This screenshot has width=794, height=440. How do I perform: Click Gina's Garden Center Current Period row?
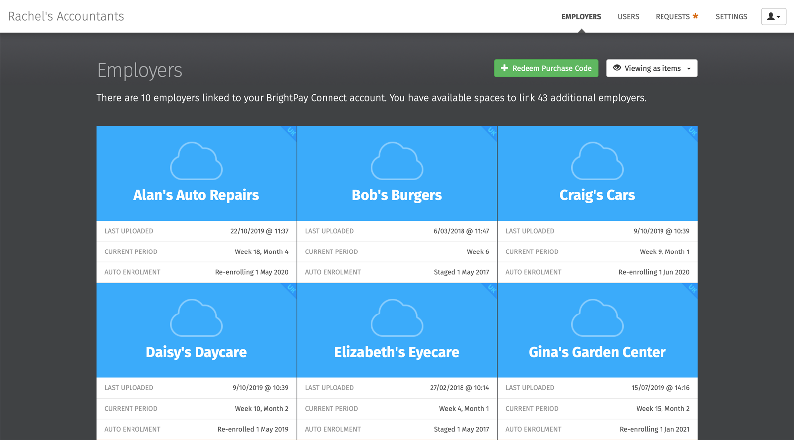coord(597,409)
